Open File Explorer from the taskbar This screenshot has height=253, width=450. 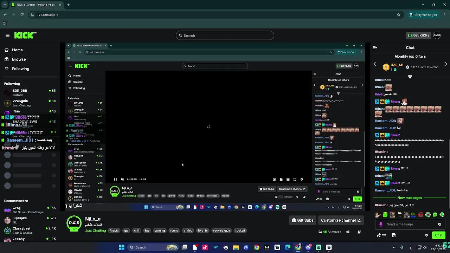(236, 247)
